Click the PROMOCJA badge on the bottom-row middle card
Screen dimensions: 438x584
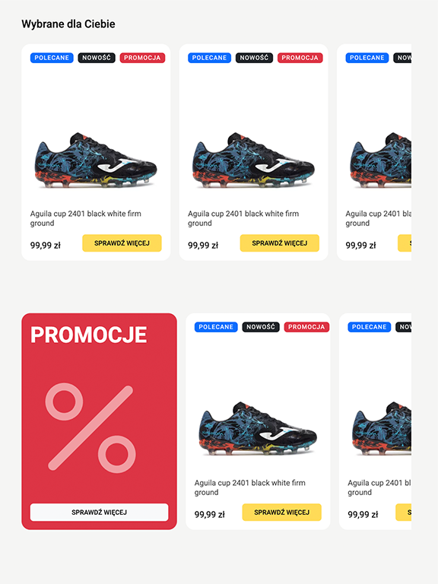pyautogui.click(x=306, y=327)
